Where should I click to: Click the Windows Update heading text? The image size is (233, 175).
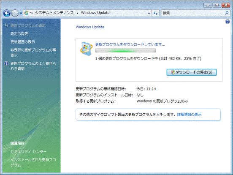90,27
